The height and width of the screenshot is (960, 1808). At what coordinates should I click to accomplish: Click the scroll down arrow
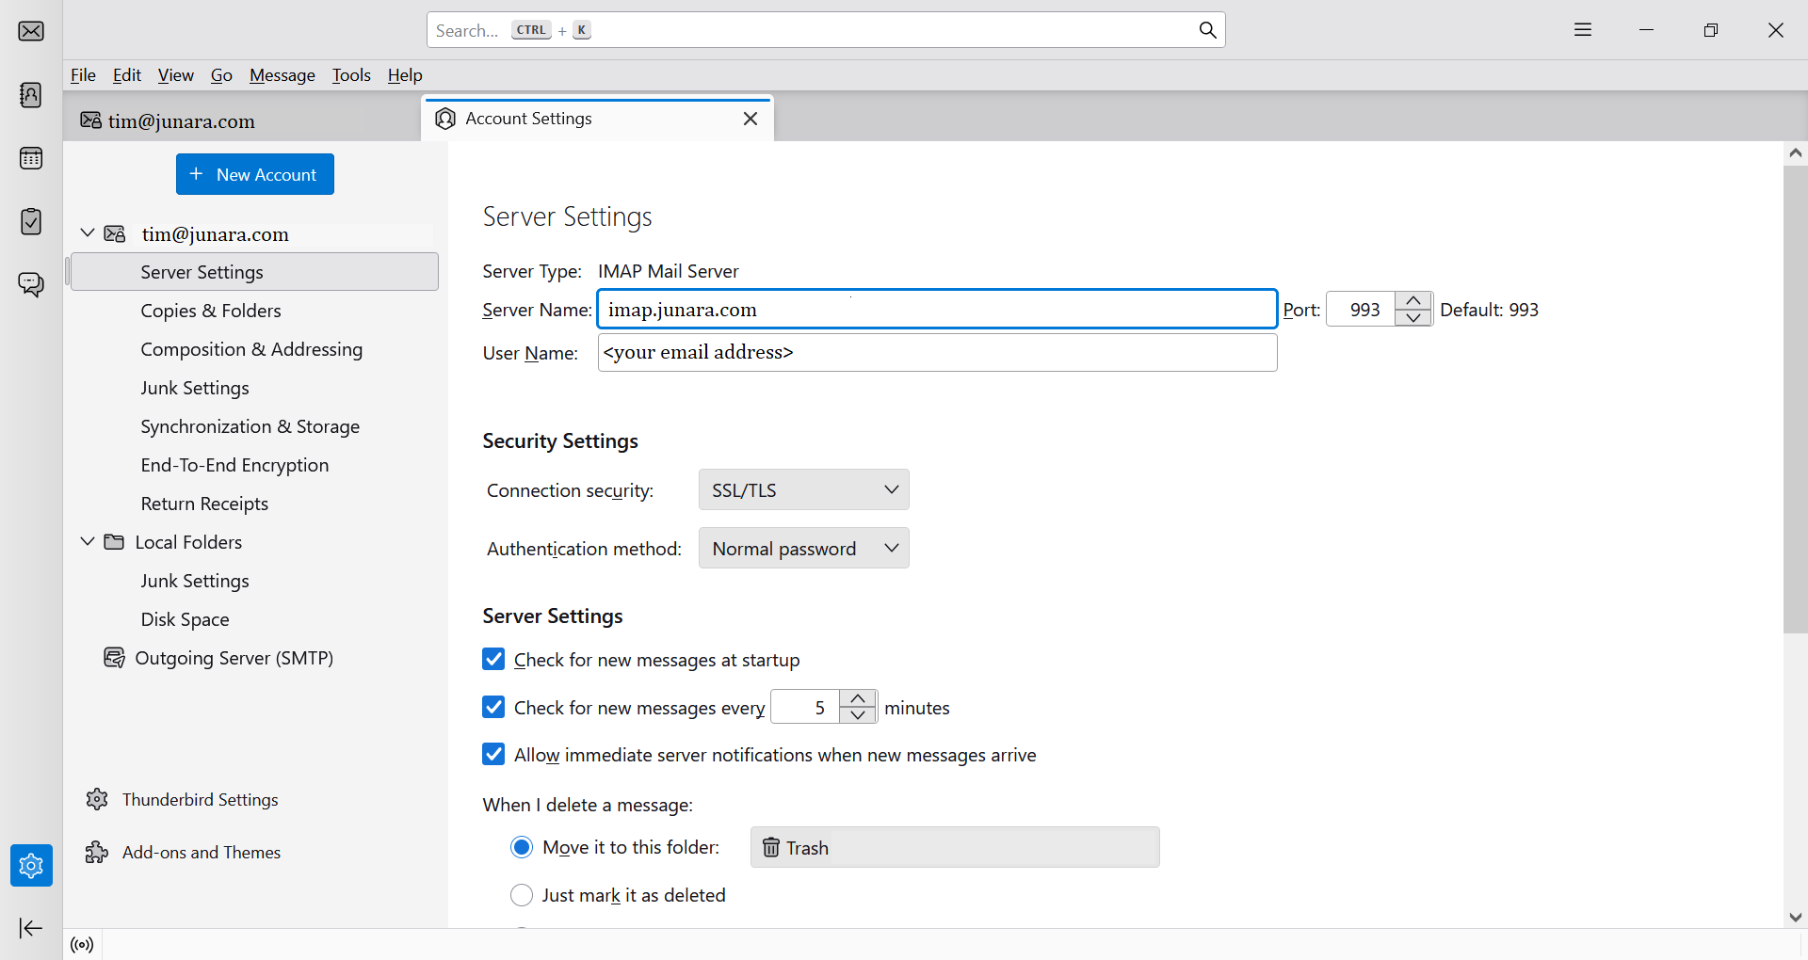coord(1795,917)
